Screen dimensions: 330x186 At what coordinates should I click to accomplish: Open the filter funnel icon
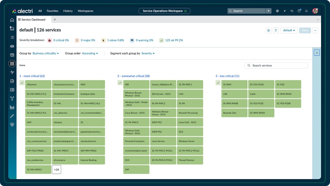(276, 30)
